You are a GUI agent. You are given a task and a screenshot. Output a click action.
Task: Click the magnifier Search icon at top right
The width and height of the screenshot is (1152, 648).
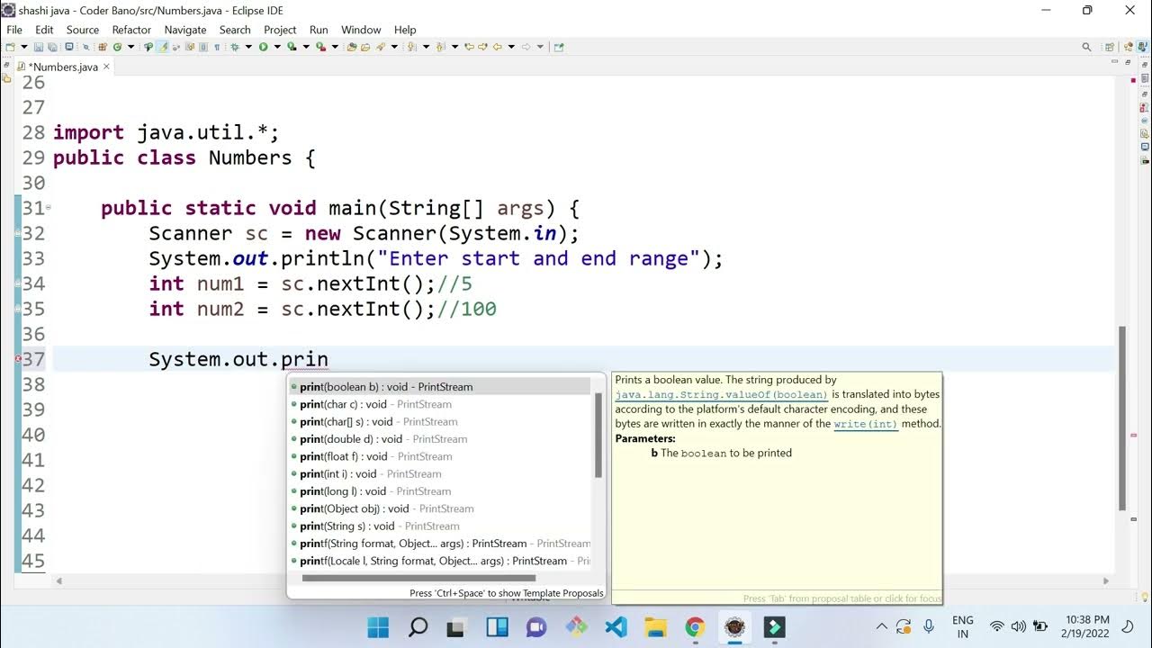point(1086,47)
